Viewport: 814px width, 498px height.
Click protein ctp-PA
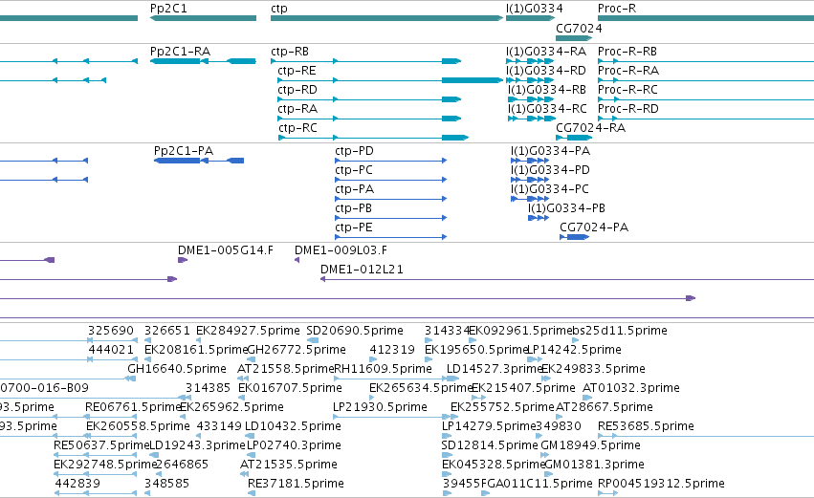[x=355, y=189]
